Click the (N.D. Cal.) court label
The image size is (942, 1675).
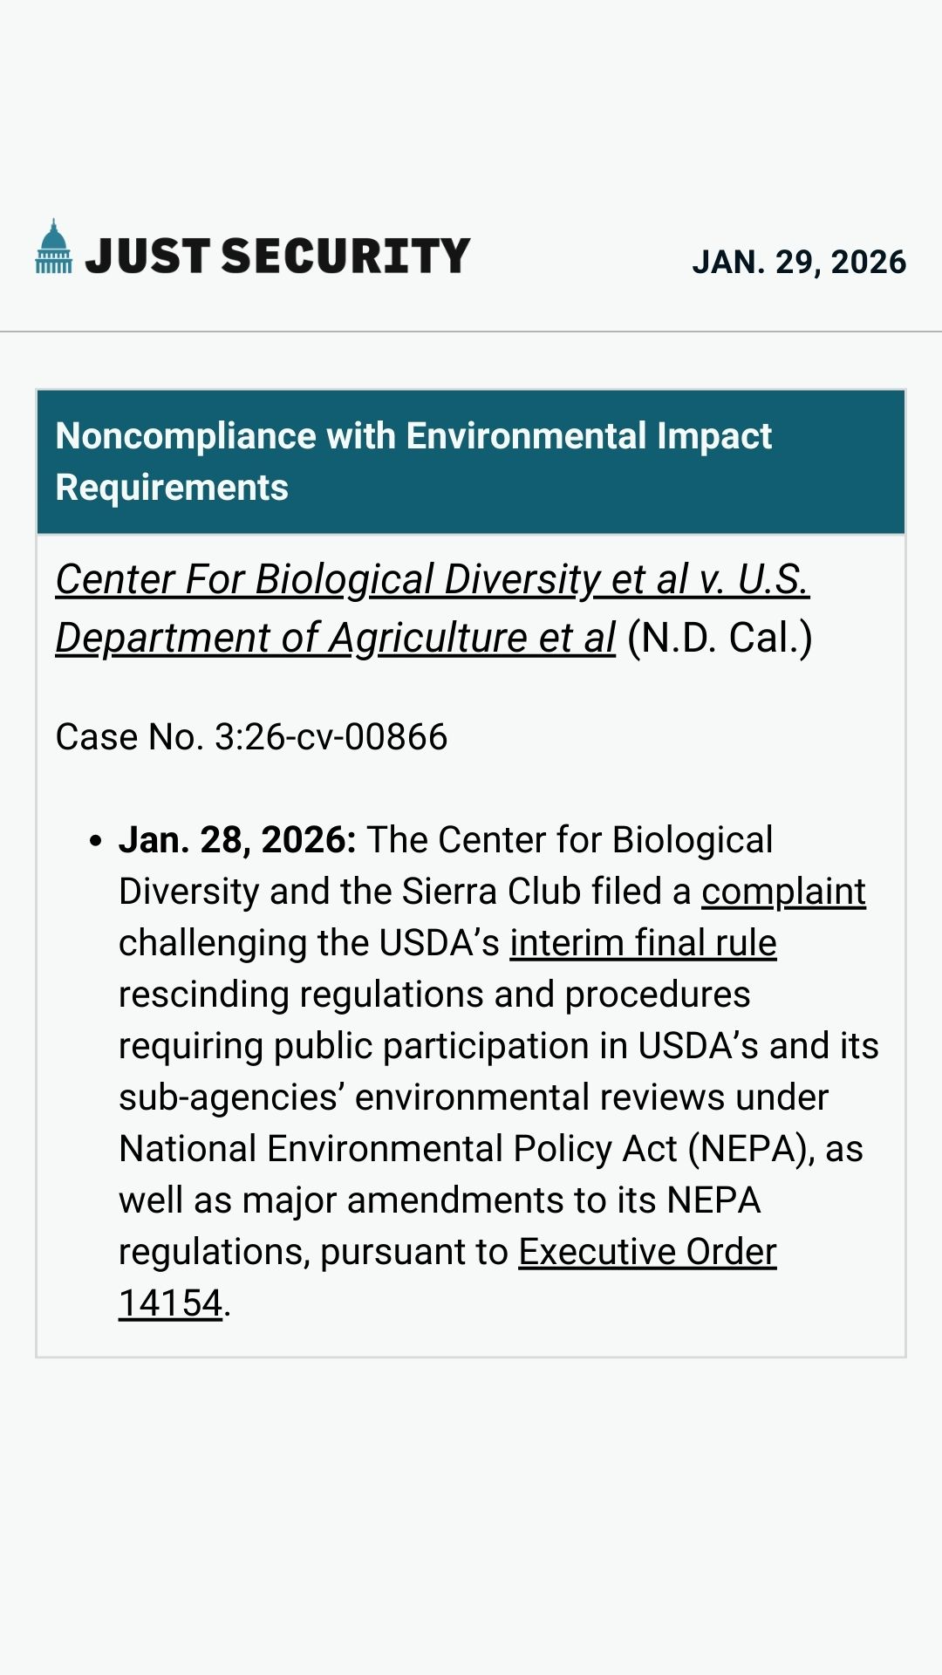pos(720,638)
